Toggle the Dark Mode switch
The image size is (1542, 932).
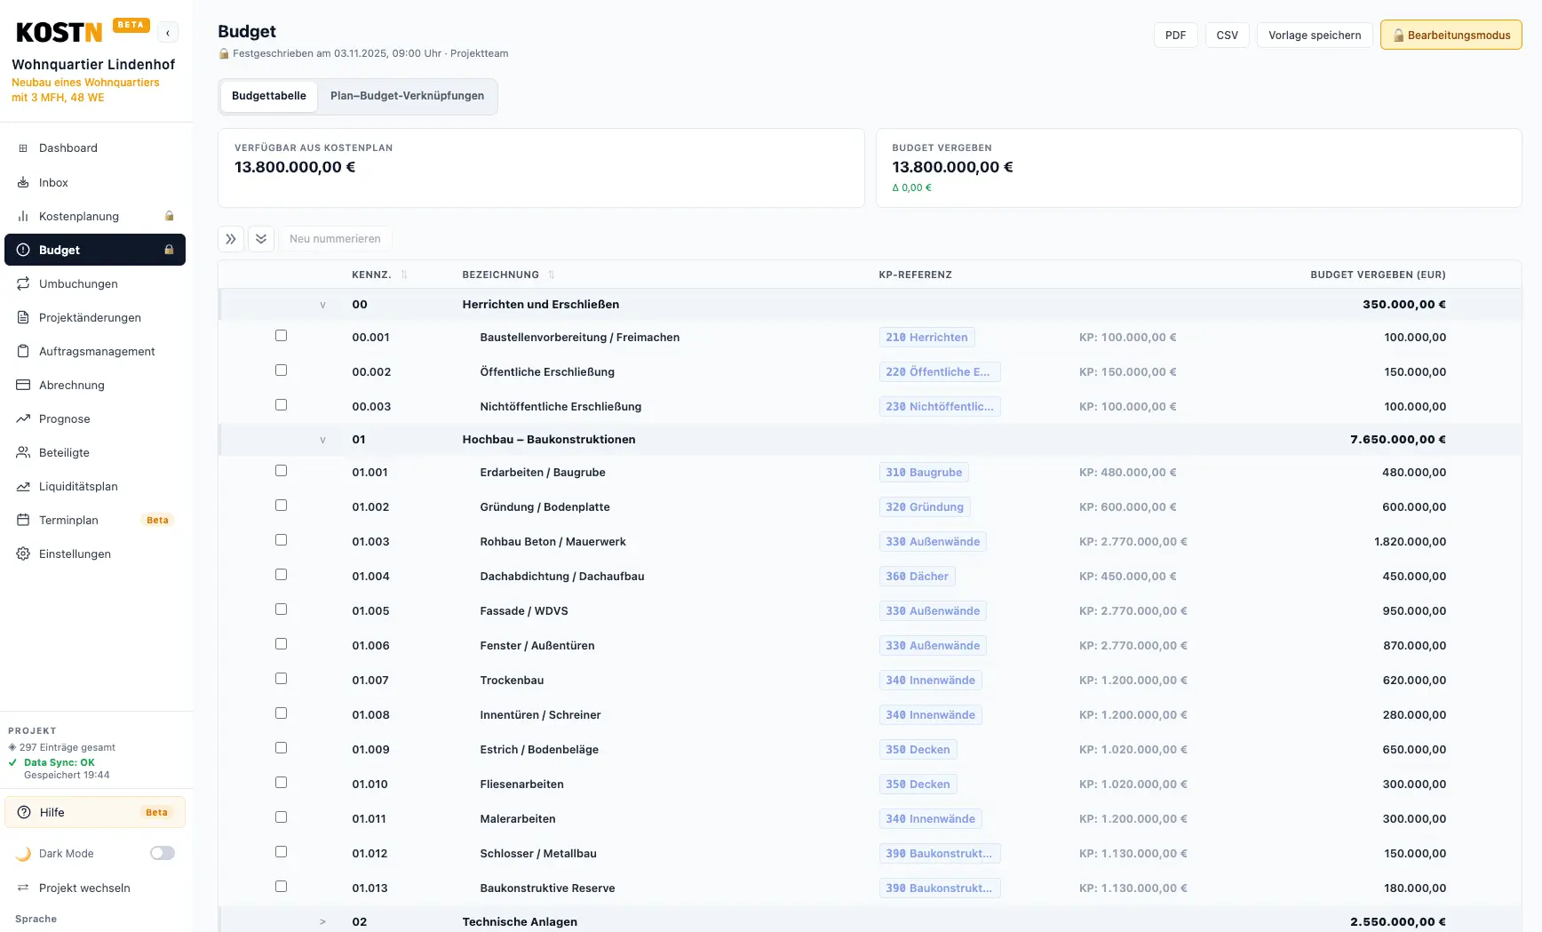point(163,854)
